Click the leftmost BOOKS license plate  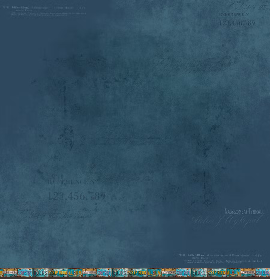tap(40, 273)
